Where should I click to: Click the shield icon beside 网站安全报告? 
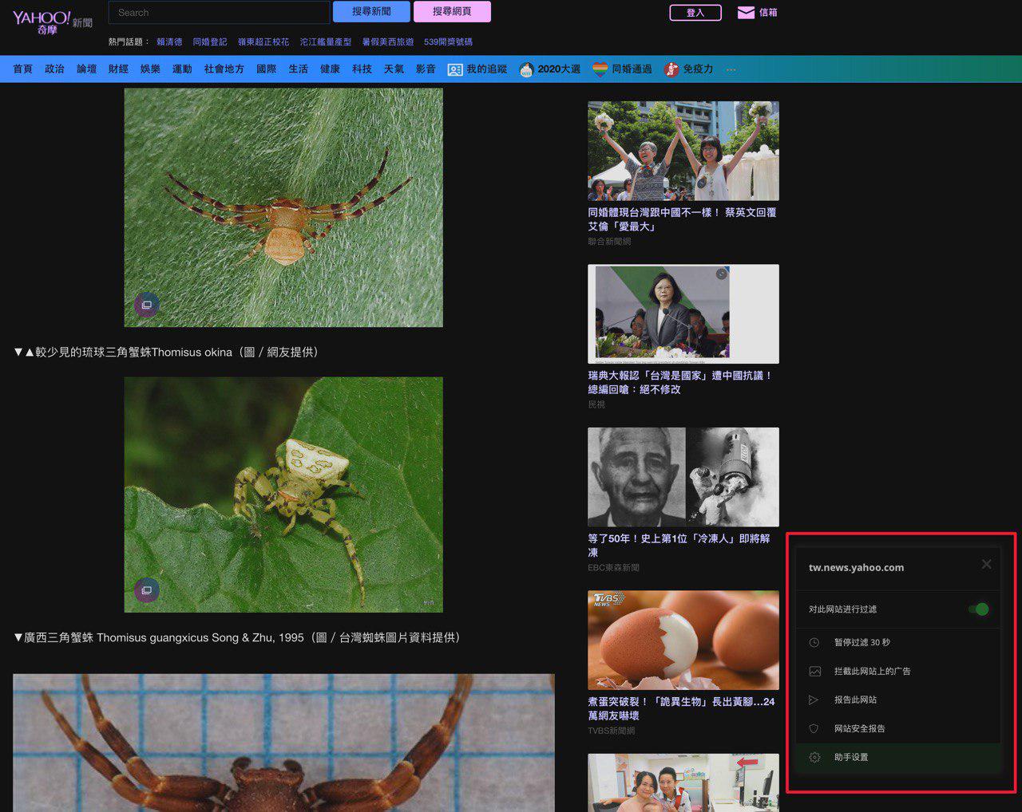[x=814, y=728]
